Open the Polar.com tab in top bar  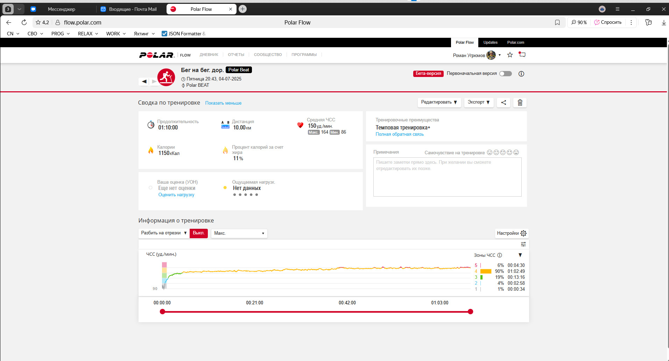coord(516,42)
